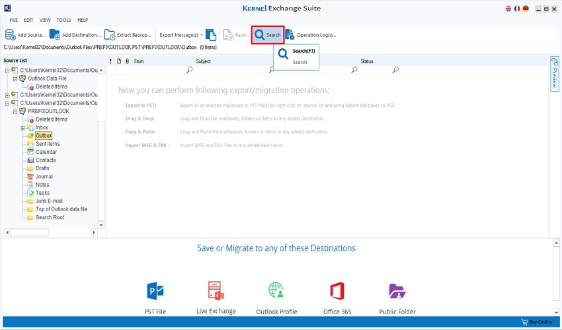This screenshot has width=562, height=330.
Task: Expand the second C:\Users source node
Action: pos(7,95)
